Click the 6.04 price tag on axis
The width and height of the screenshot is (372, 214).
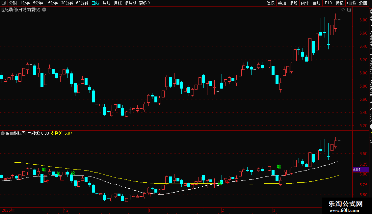coord(360,170)
